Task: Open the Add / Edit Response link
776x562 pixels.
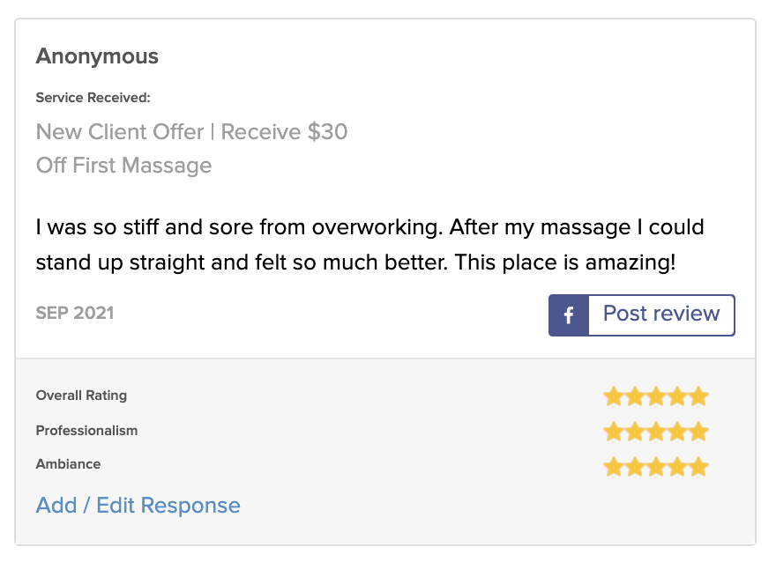Action: (138, 506)
